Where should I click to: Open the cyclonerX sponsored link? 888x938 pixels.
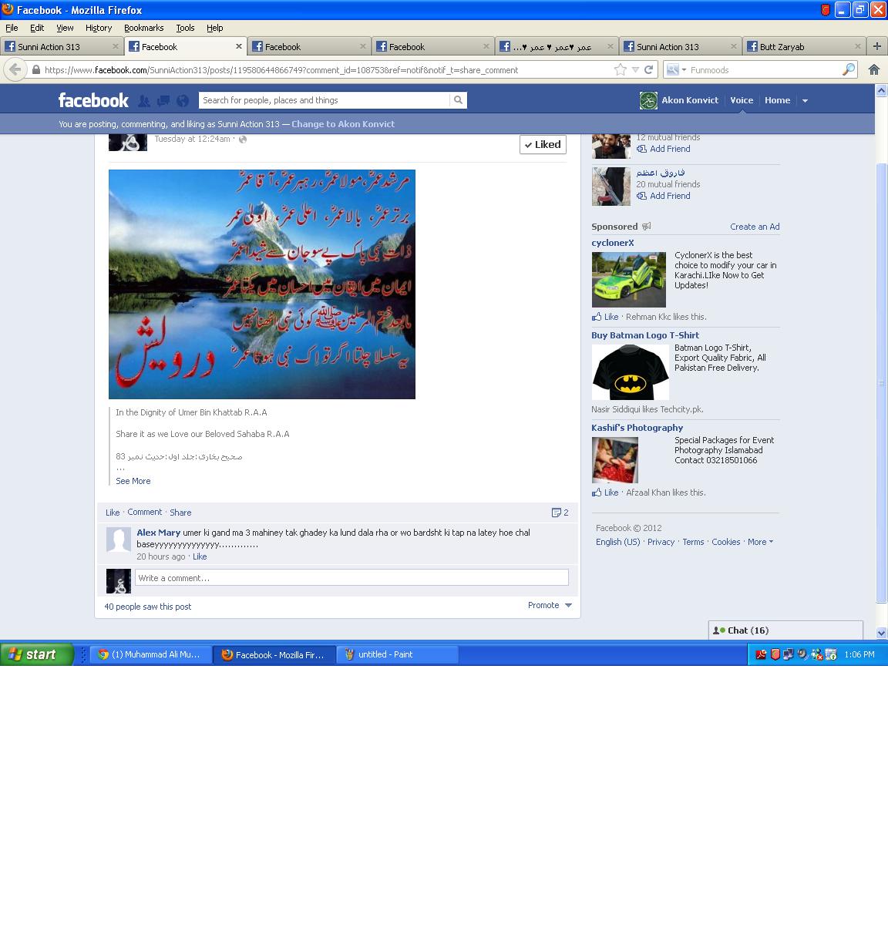pos(613,243)
